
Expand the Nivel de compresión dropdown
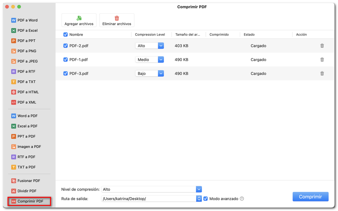(199, 189)
